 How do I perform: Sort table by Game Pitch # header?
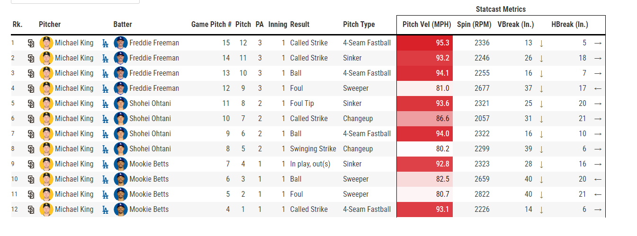[211, 25]
